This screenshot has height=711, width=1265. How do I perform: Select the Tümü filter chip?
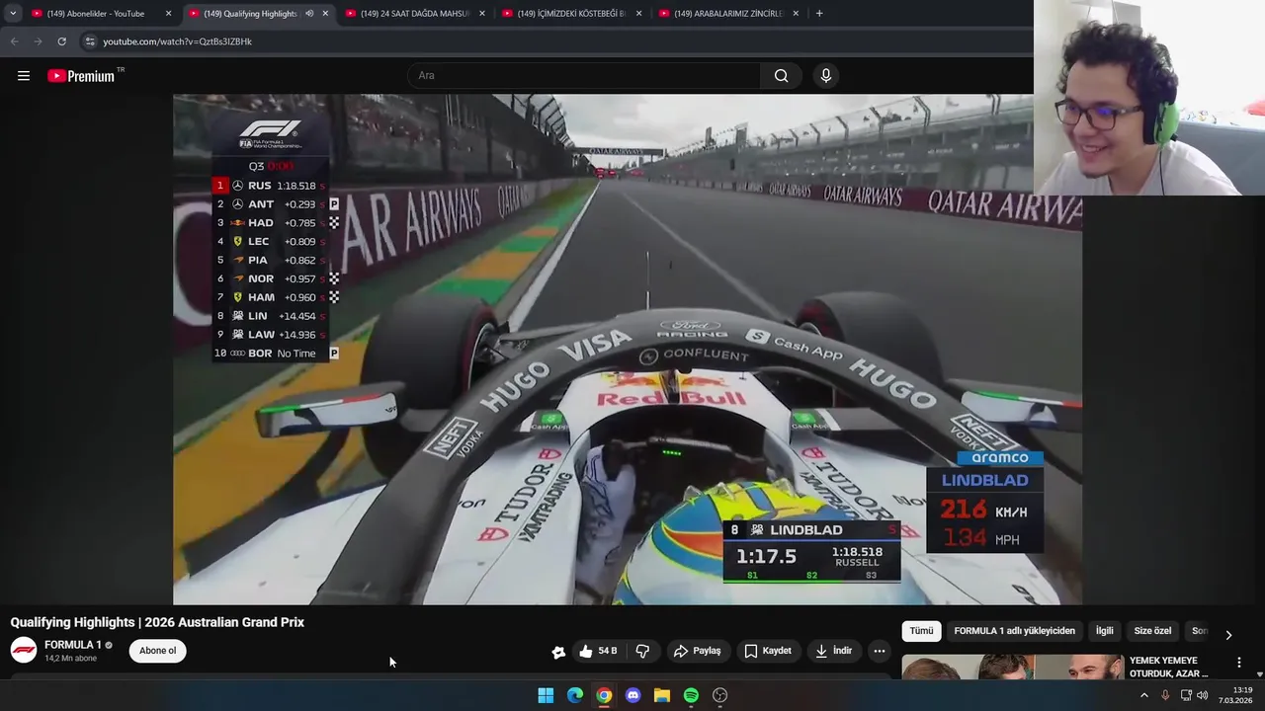point(921,631)
